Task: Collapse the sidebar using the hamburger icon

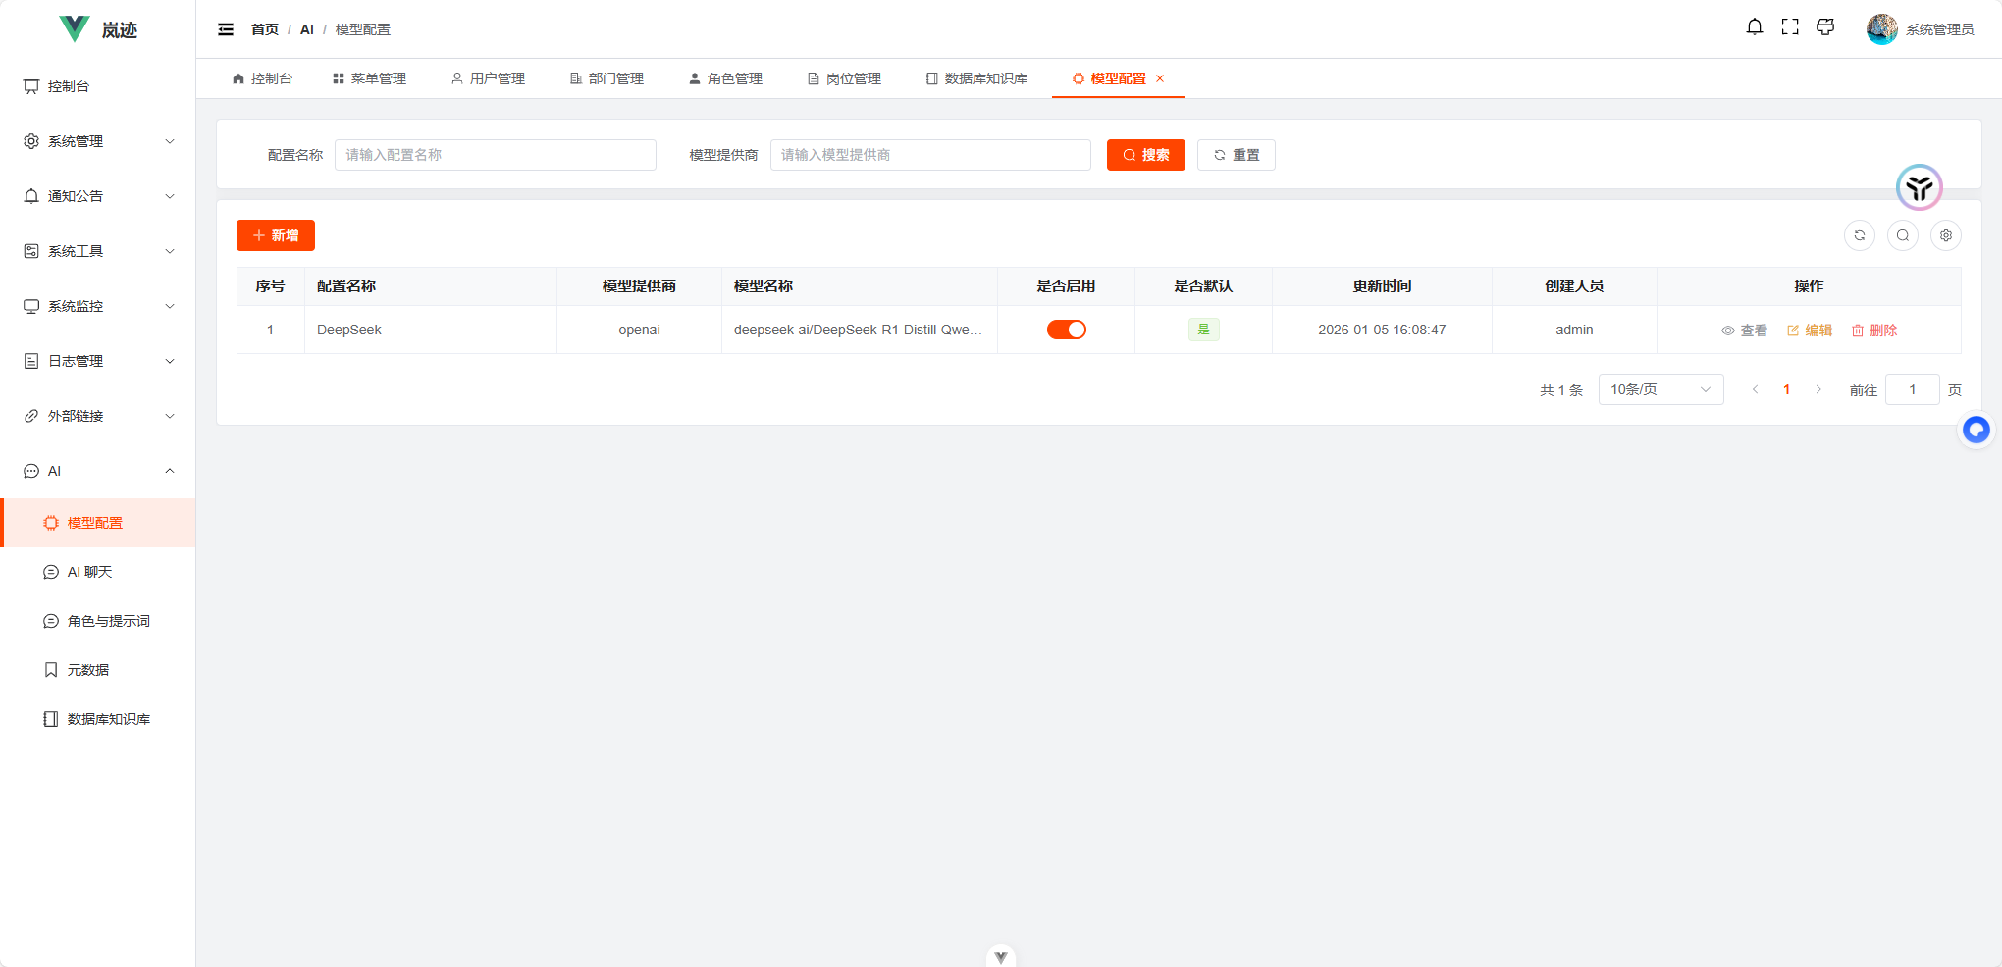Action: click(225, 29)
